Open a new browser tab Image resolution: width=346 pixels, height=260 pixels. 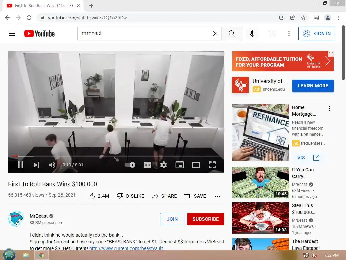[x=91, y=6]
